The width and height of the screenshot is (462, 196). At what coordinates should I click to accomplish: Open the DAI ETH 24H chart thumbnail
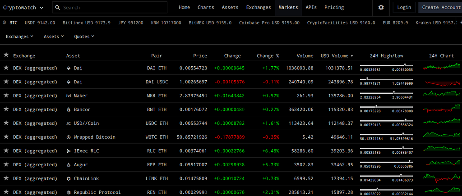[441, 67]
